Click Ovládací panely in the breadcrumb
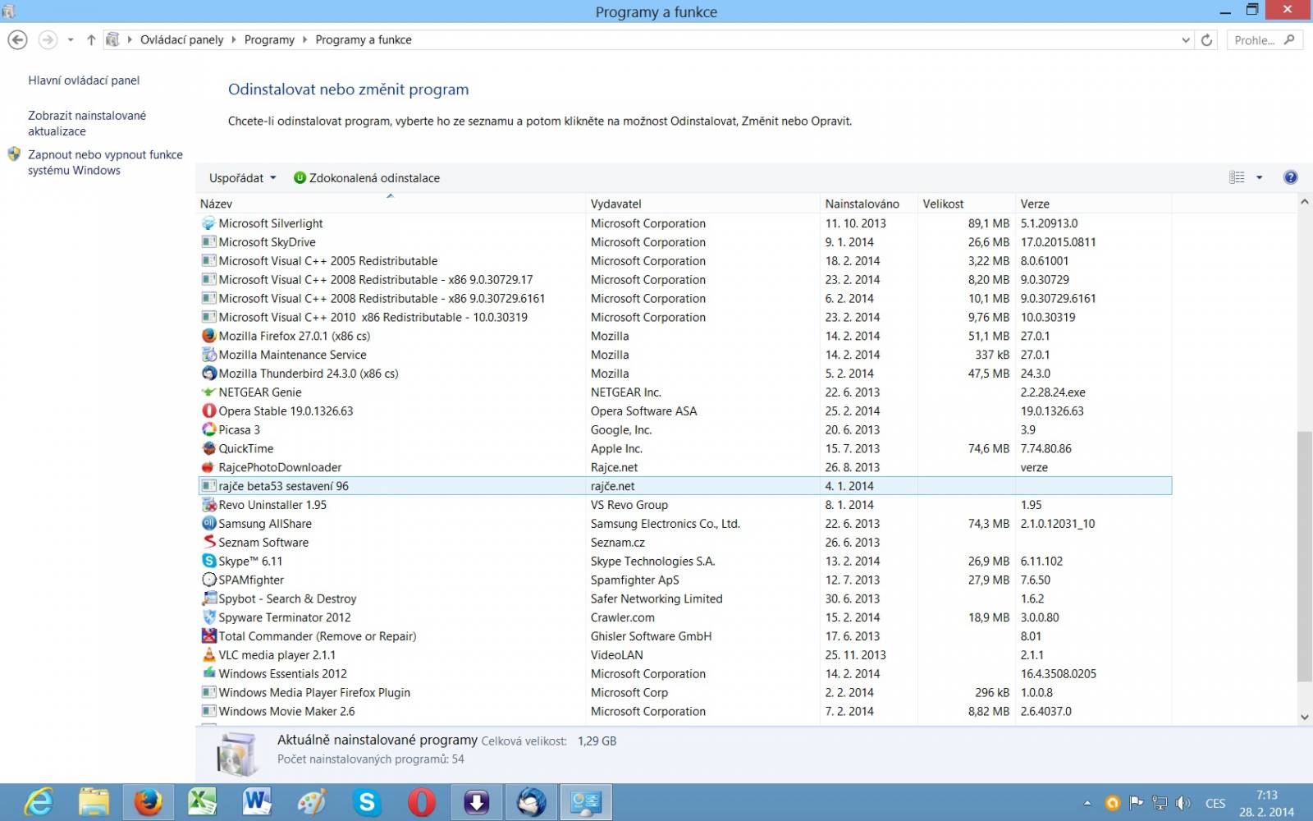Viewport: 1313px width, 821px height. point(181,40)
